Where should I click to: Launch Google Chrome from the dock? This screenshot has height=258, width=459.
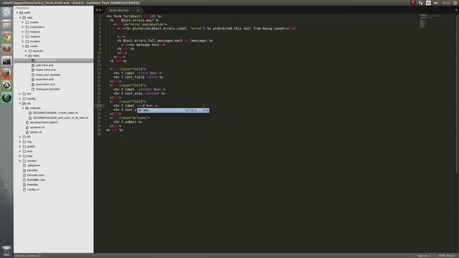pos(6,37)
